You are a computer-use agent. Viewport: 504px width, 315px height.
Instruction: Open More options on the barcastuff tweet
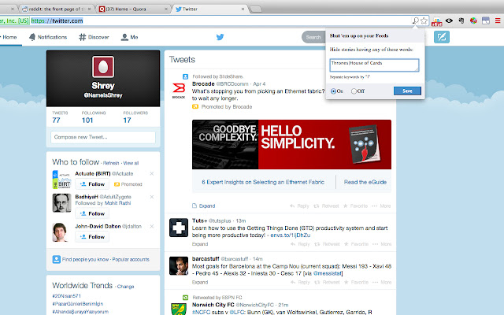[x=382, y=282]
